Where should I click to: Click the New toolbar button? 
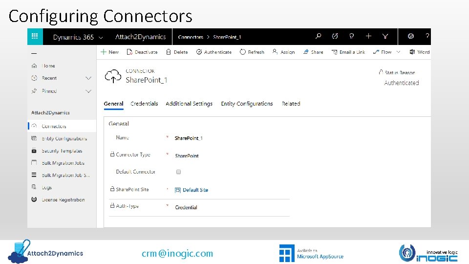(110, 52)
